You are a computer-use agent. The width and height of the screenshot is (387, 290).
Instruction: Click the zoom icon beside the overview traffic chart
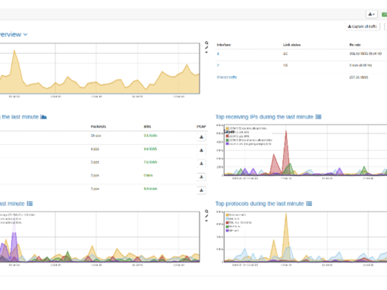coord(206,43)
